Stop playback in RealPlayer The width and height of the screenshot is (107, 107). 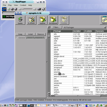coord(16,9)
